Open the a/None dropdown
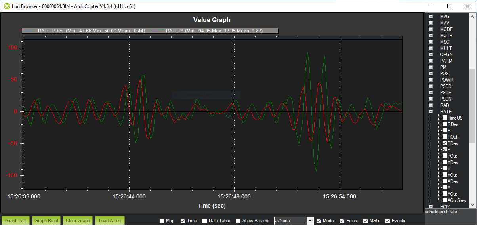The image size is (477, 225). (311, 221)
